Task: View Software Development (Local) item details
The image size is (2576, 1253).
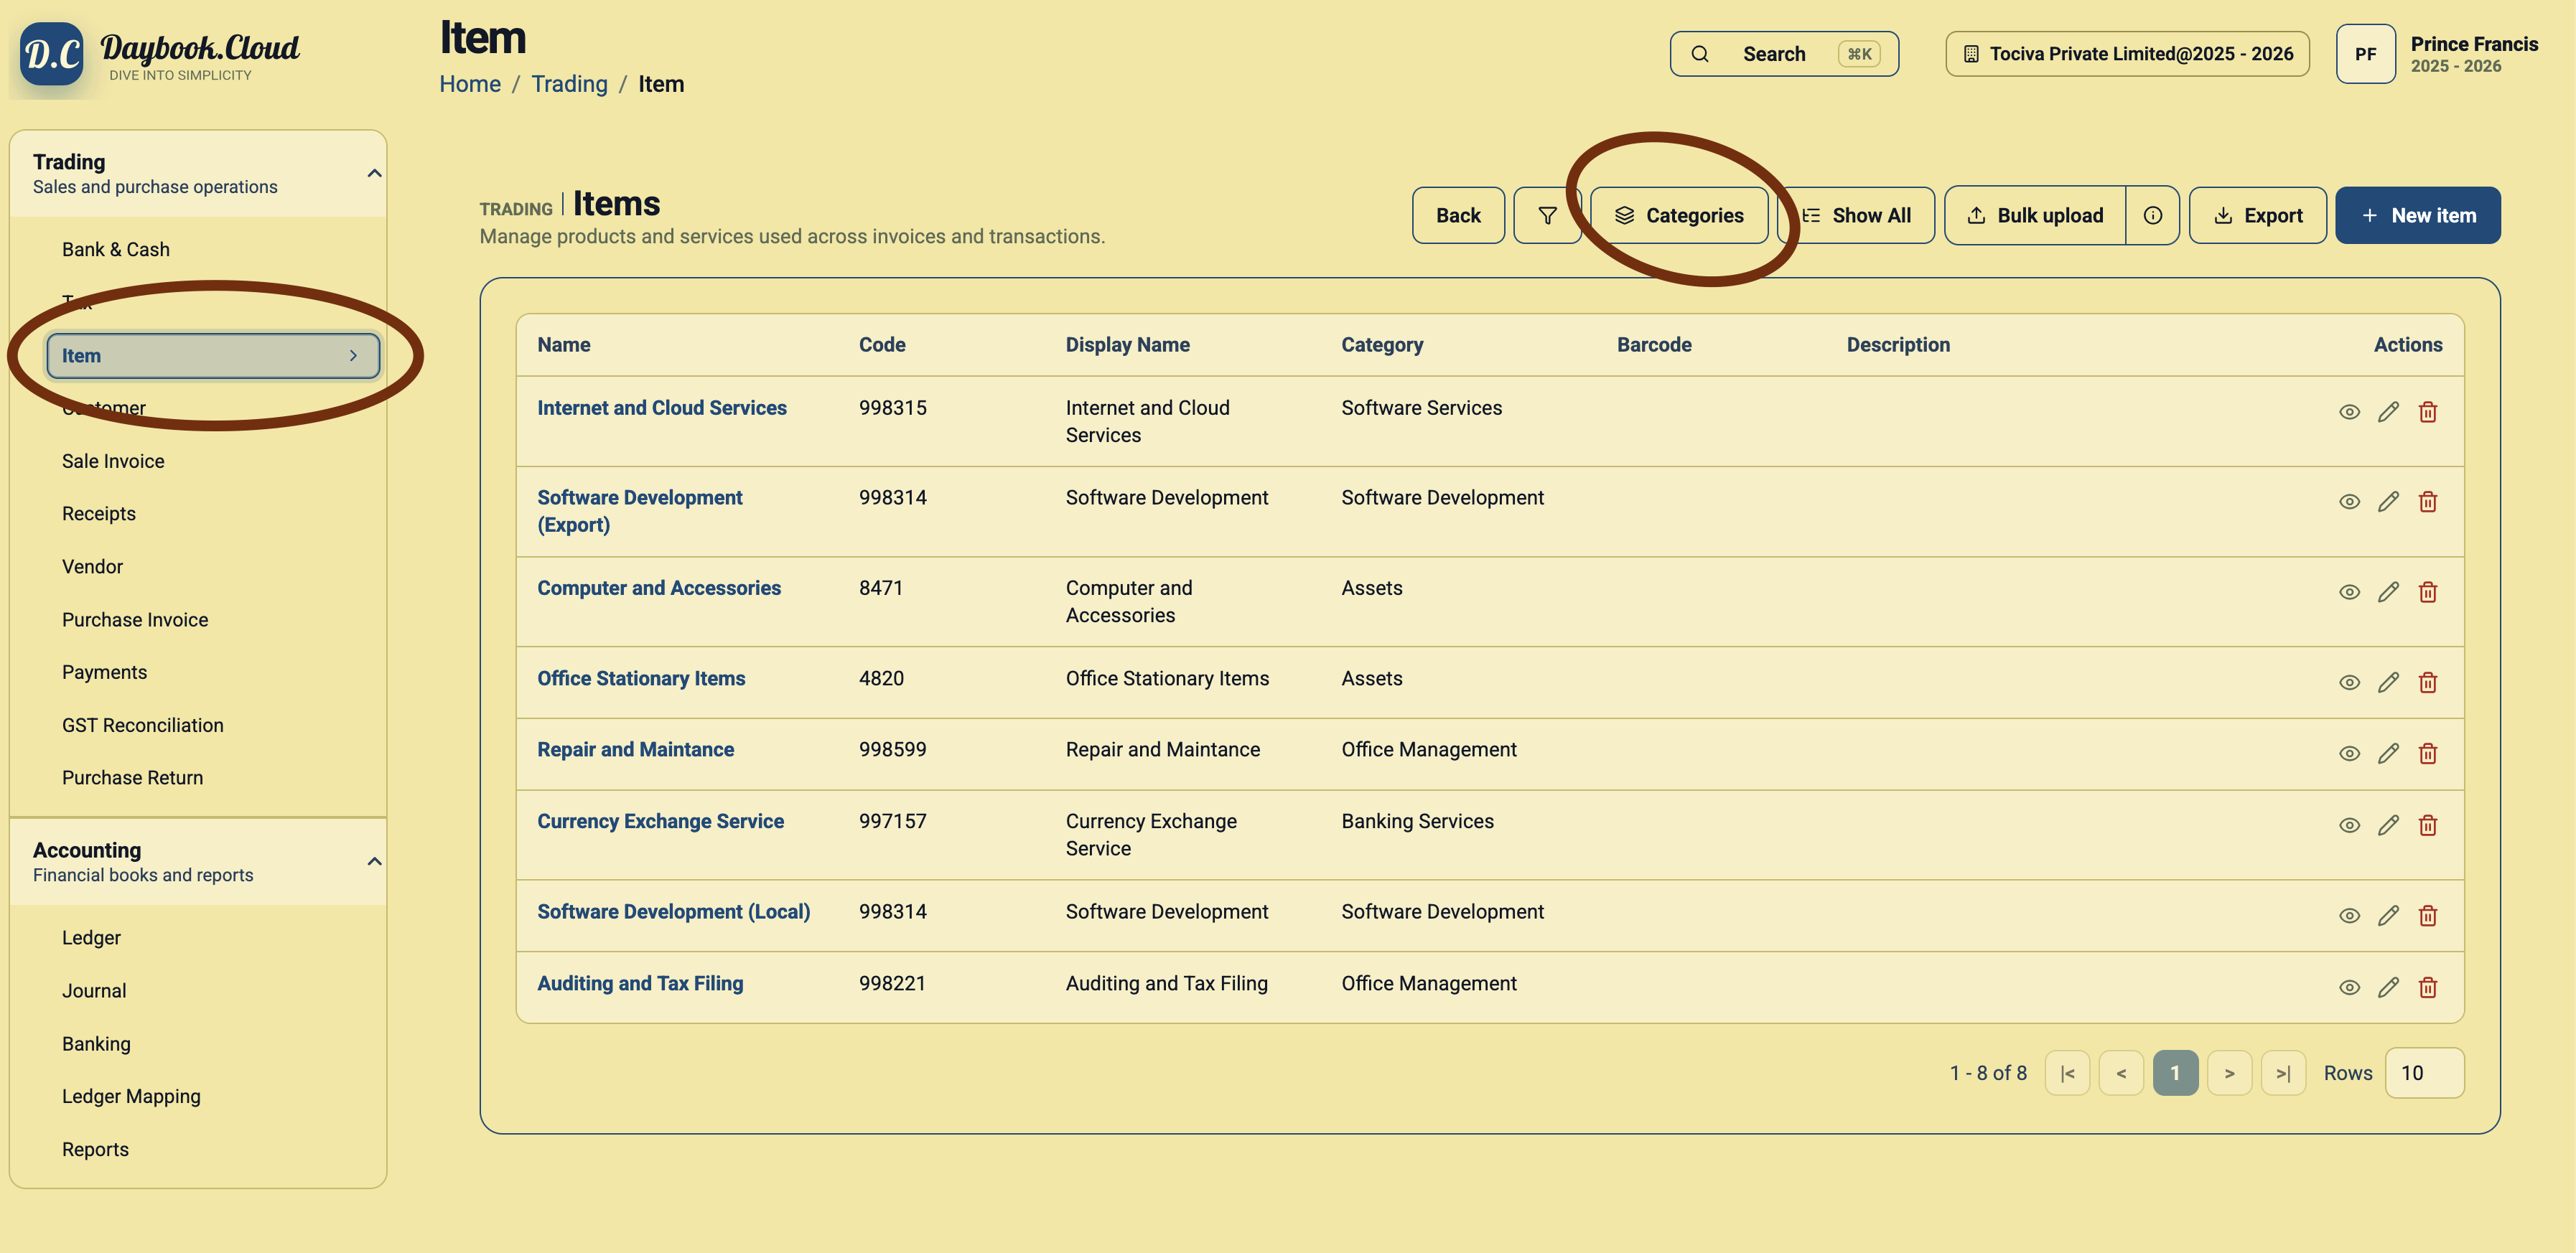Action: pos(2349,915)
